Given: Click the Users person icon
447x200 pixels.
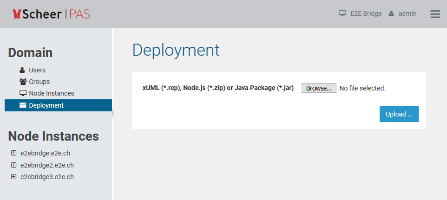Looking at the screenshot, I should click(22, 70).
